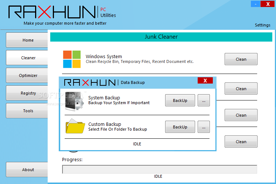Click the IDLE status below the progress bar
The height and width of the screenshot is (184, 276).
click(158, 176)
